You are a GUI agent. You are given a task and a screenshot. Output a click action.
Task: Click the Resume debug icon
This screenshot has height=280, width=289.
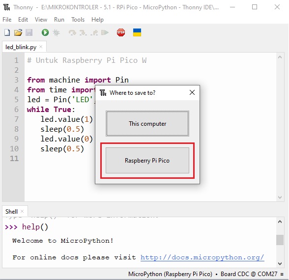(x=105, y=32)
